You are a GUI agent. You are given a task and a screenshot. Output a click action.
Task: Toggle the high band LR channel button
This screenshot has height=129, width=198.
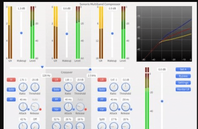102,80
